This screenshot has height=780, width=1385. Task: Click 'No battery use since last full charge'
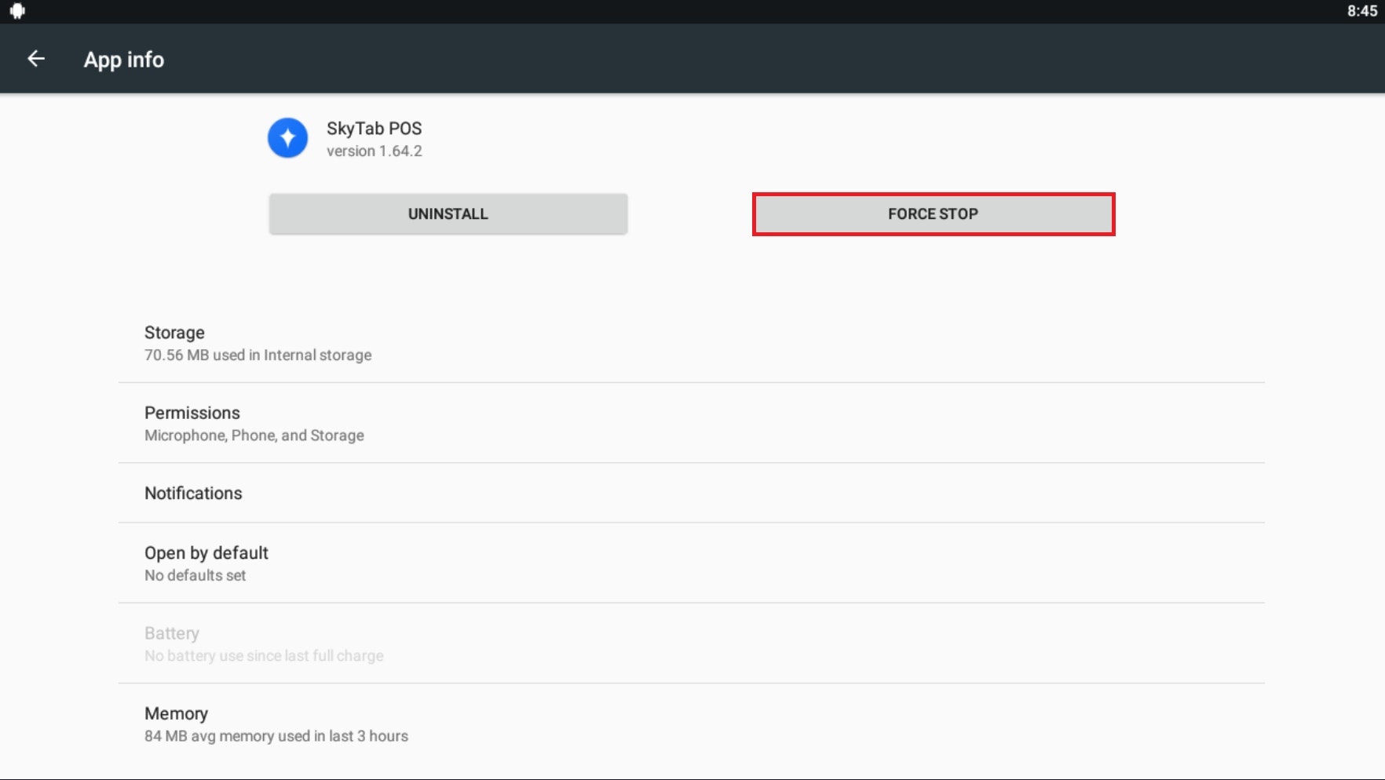click(x=264, y=656)
